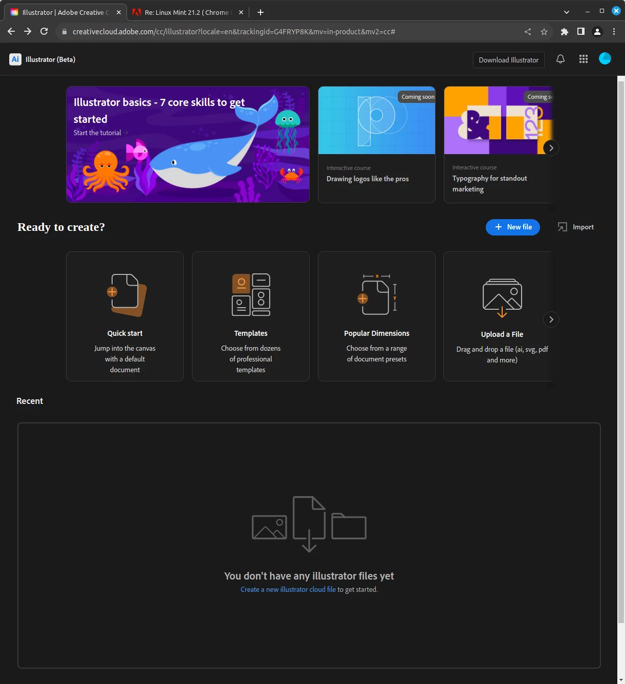Advance the tutorials carousel to next
Image resolution: width=625 pixels, height=684 pixels.
point(551,148)
